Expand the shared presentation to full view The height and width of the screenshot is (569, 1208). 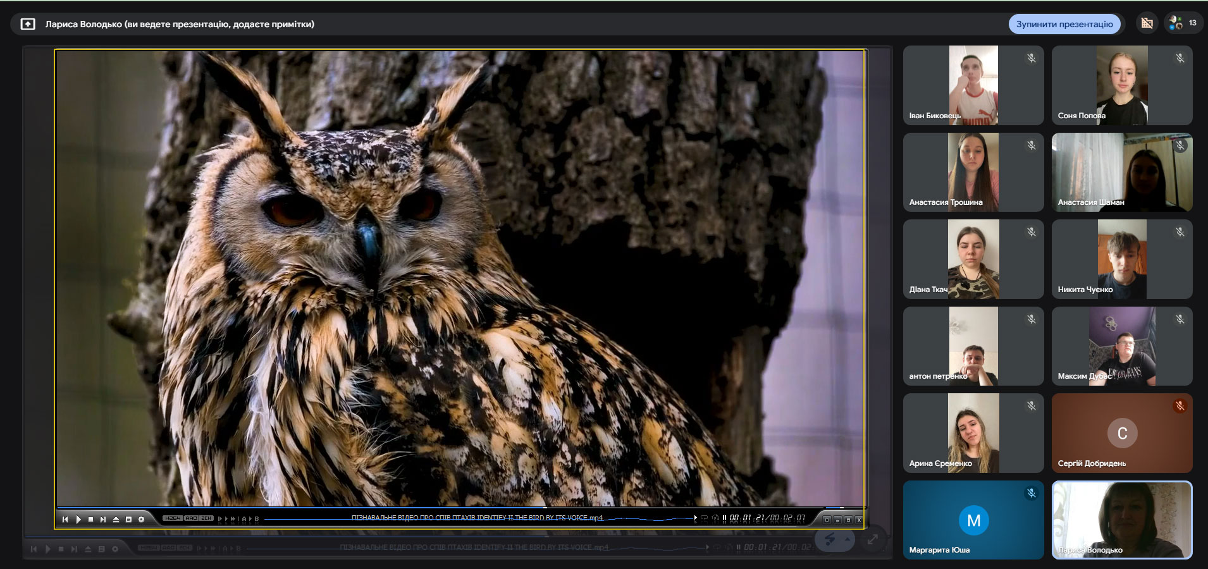(873, 539)
